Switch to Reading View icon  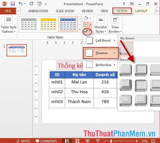point(87,141)
